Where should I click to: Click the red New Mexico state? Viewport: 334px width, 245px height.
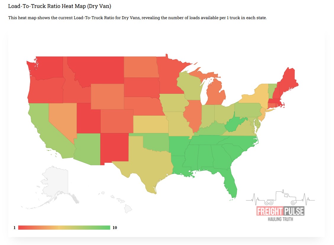114,147
